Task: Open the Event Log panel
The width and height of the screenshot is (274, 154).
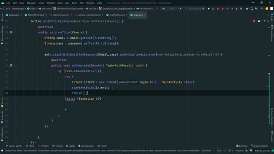Action: pyautogui.click(x=242, y=146)
